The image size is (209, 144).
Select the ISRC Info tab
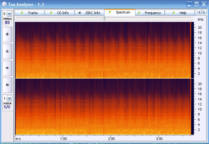(90, 13)
